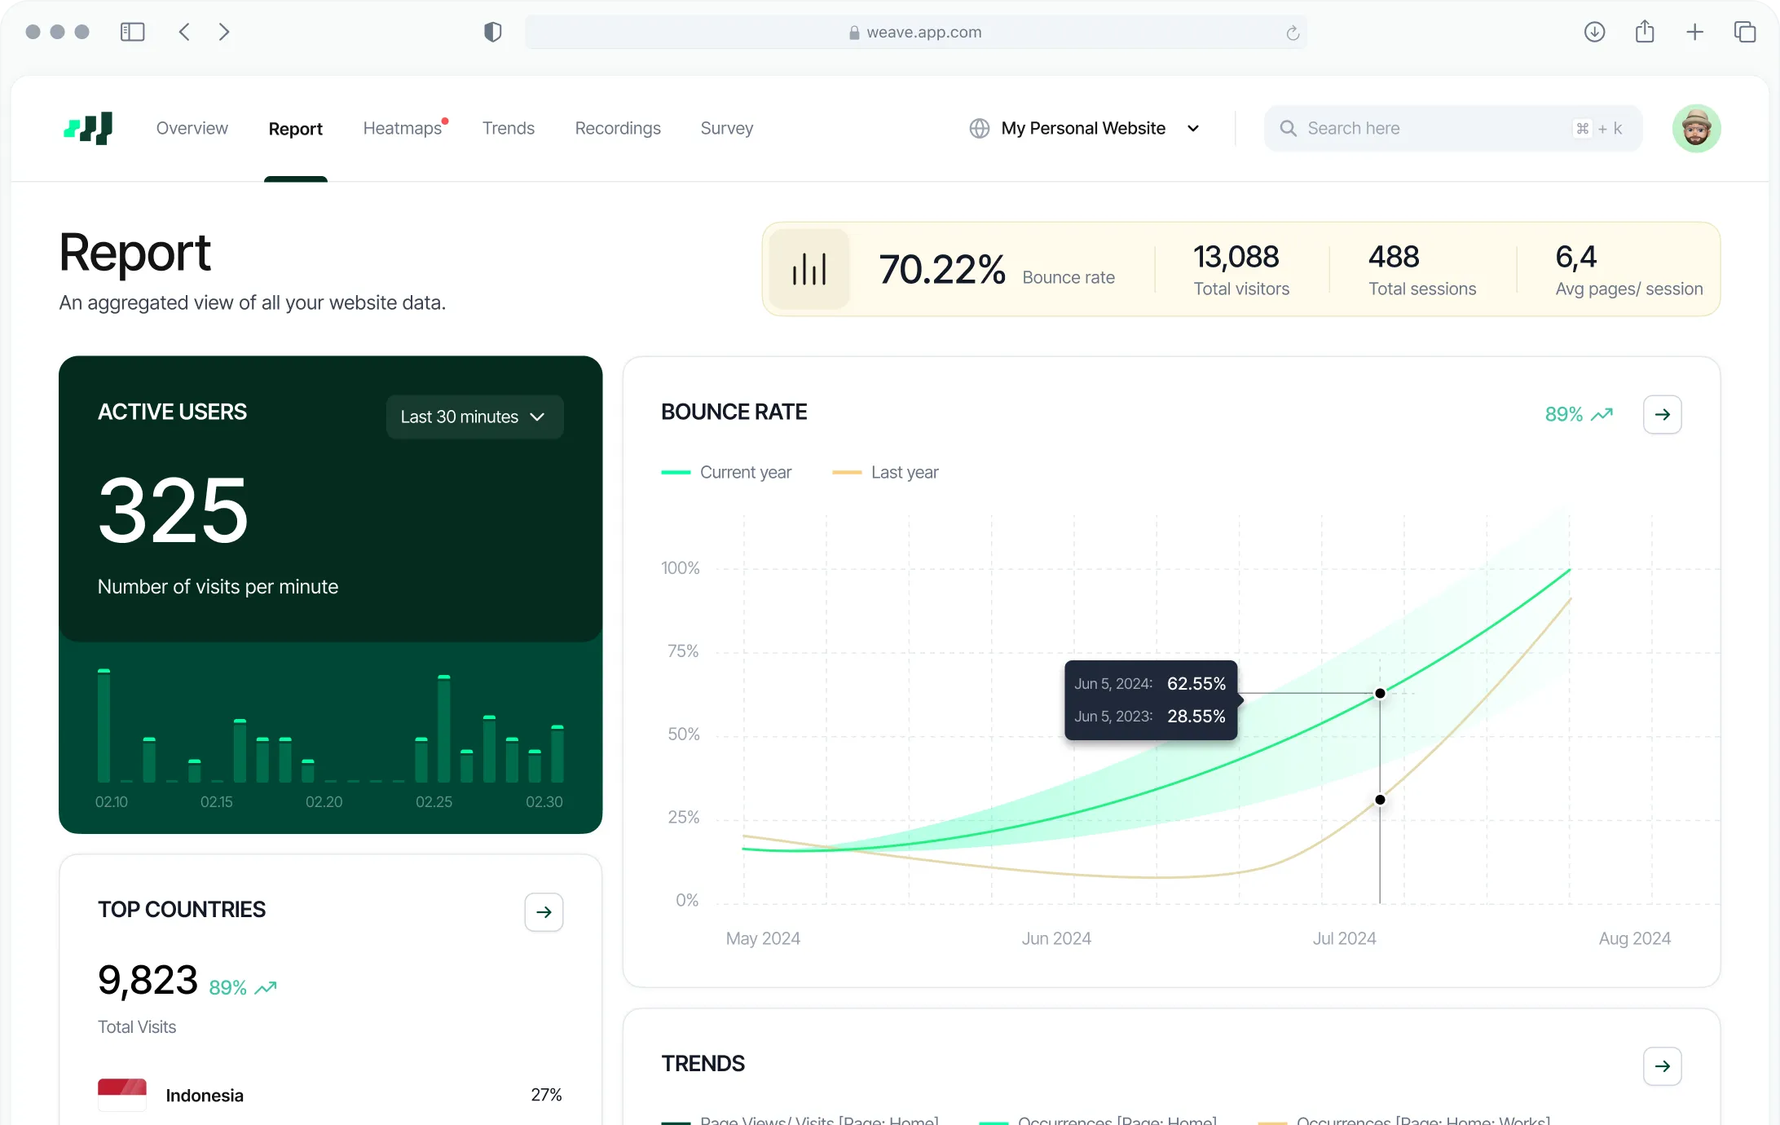Click the 28.55% tooltip value
The image size is (1780, 1125).
tap(1196, 716)
